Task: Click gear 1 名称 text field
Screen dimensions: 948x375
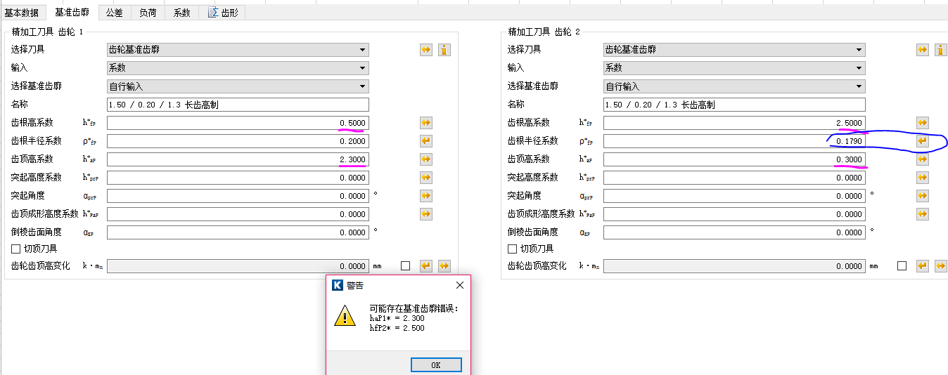Action: (238, 105)
